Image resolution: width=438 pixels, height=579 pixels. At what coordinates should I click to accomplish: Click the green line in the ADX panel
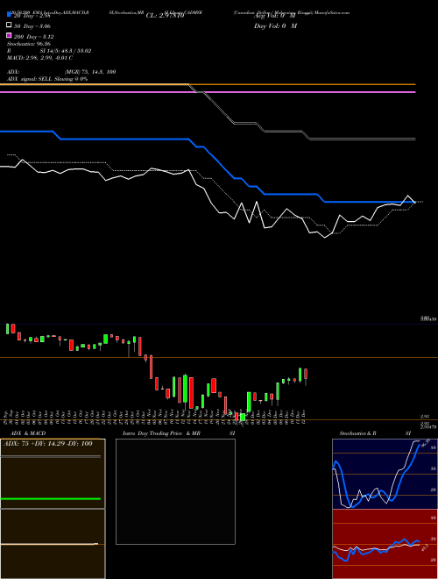coord(51,499)
